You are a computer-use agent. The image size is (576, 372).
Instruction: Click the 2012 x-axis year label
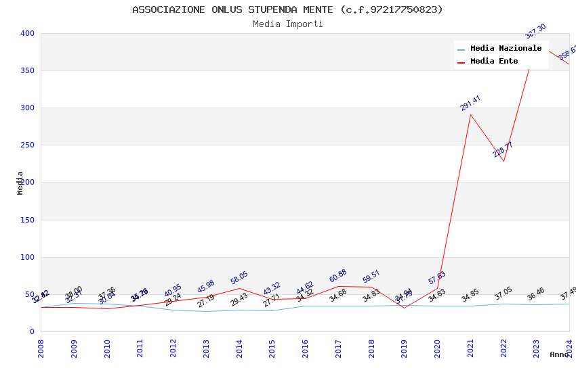tap(173, 348)
